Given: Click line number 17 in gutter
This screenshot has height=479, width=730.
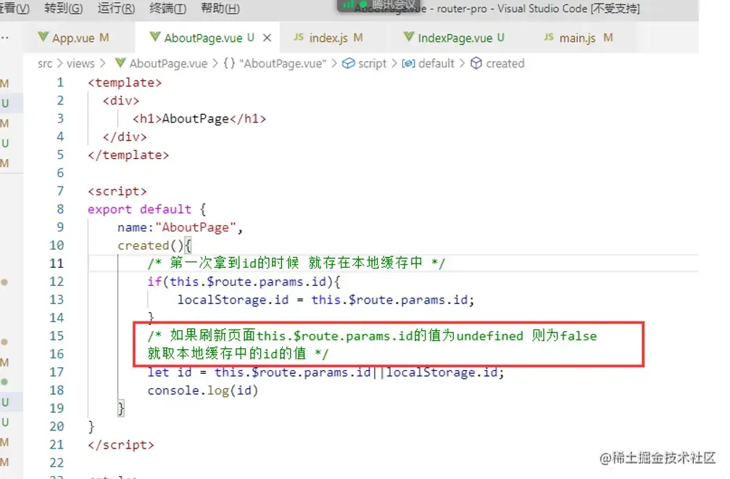Looking at the screenshot, I should point(57,372).
